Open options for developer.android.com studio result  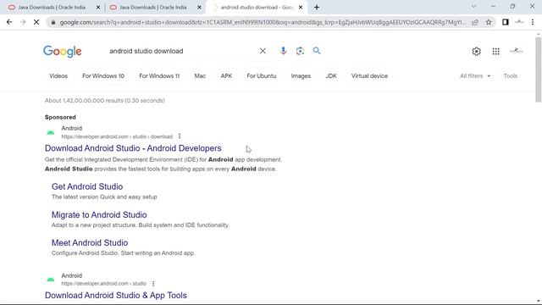[153, 283]
